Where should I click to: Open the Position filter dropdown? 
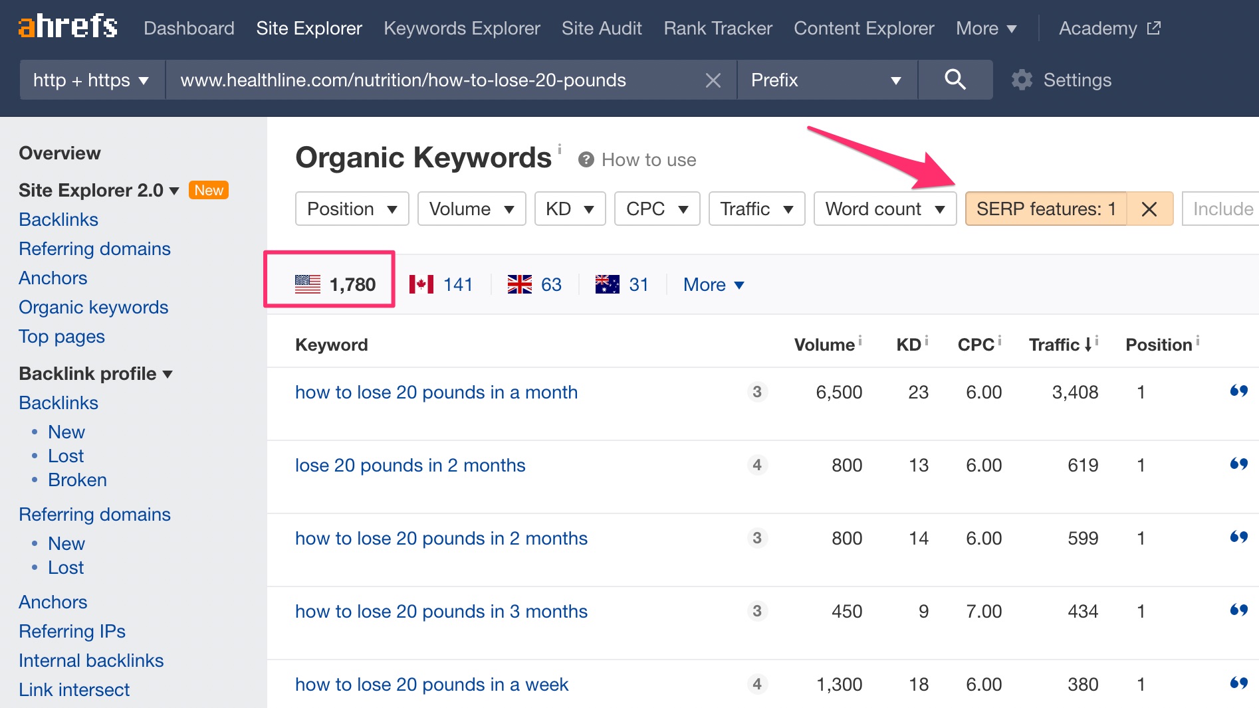[x=352, y=209]
